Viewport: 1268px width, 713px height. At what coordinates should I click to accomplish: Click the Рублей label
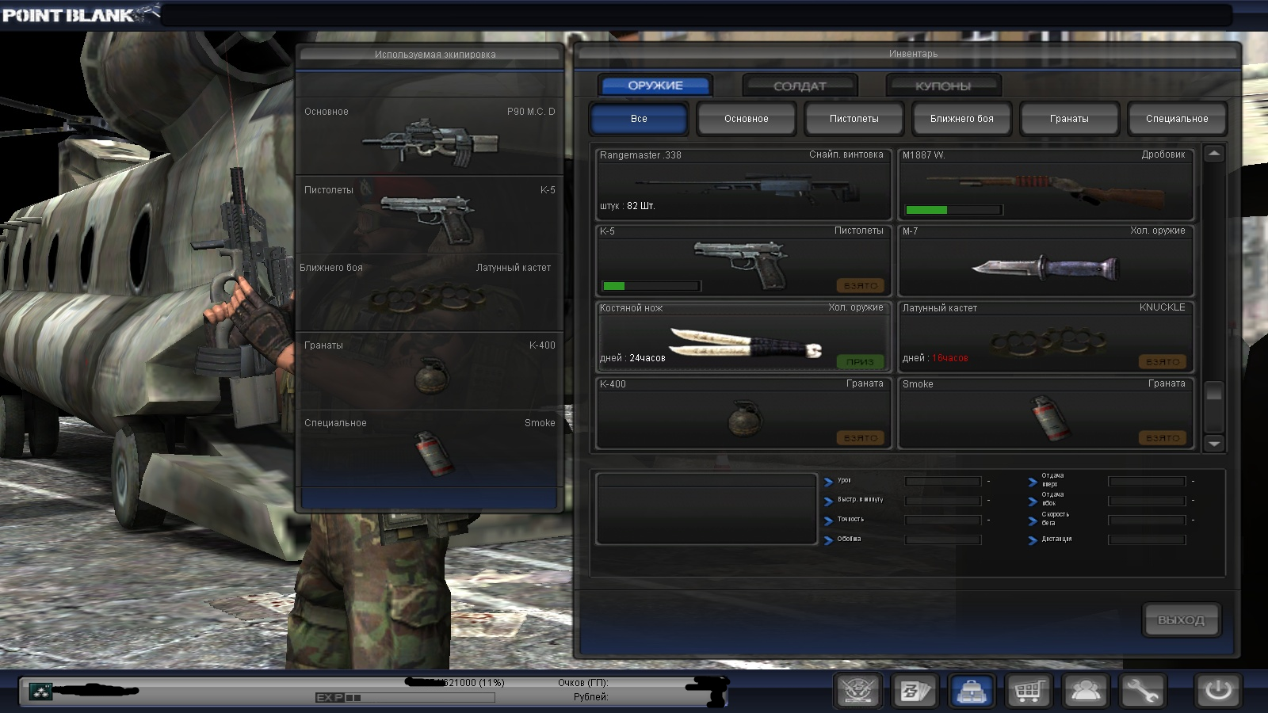[591, 697]
